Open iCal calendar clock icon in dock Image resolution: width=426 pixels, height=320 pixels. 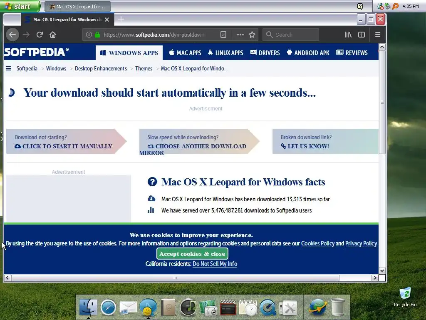pyautogui.click(x=248, y=307)
